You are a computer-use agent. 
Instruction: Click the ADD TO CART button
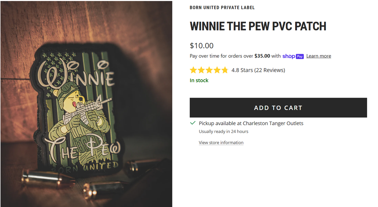(278, 108)
